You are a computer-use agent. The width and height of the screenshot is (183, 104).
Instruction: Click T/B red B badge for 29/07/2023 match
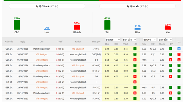135,82
